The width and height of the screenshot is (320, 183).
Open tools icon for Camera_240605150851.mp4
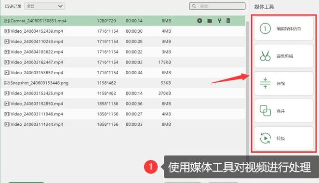click(x=219, y=21)
